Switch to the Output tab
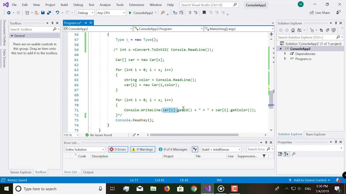 (x=88, y=172)
